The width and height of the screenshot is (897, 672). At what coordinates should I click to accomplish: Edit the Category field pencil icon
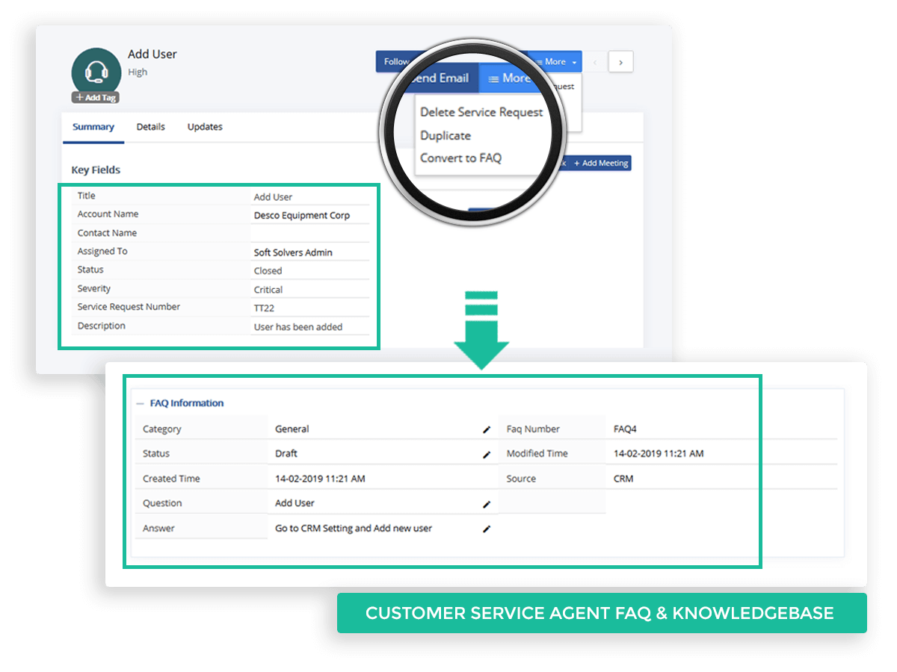click(487, 429)
